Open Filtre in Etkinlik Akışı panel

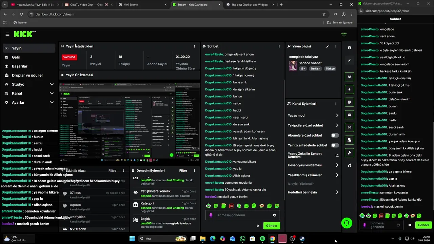pyautogui.click(x=112, y=170)
